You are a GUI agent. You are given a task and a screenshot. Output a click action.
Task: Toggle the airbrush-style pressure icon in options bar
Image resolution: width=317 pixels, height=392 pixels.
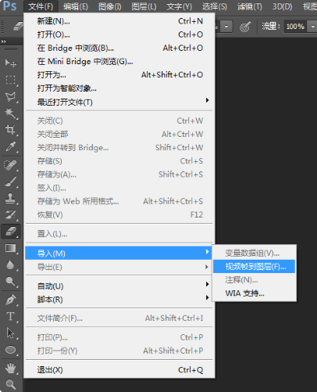click(245, 27)
